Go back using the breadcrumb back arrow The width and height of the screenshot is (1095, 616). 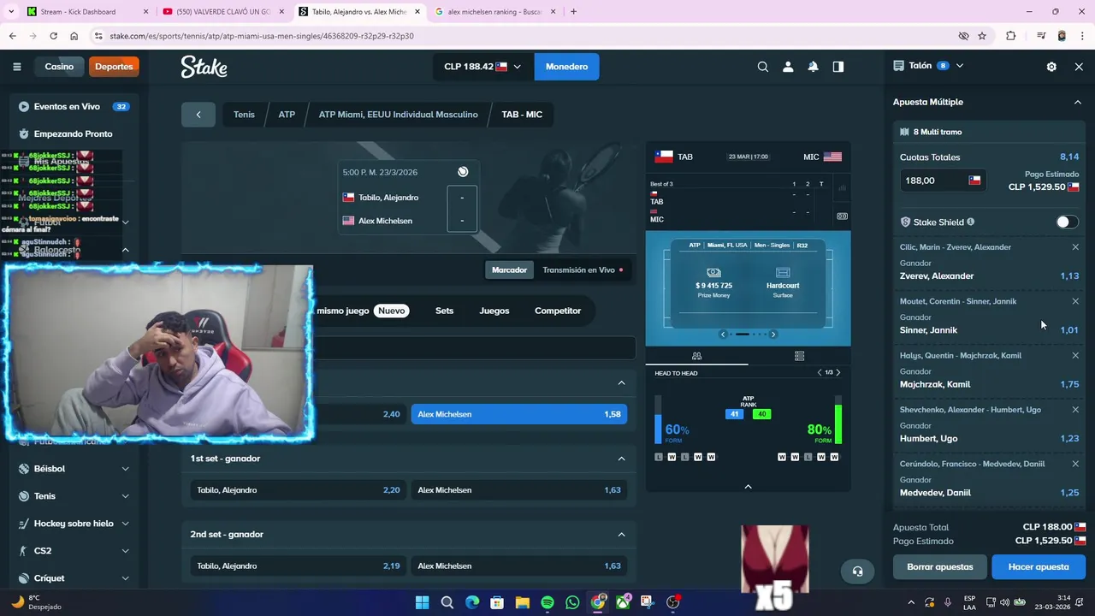(x=198, y=115)
